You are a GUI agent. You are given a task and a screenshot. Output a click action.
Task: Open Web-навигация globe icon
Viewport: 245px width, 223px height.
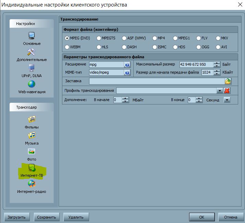pyautogui.click(x=32, y=84)
